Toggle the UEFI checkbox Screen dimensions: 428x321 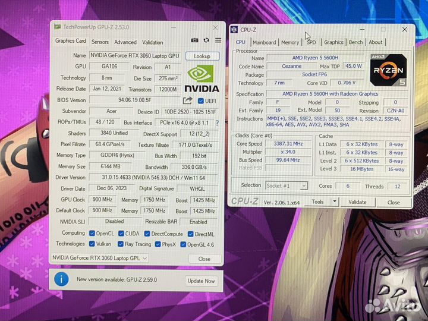coord(201,101)
